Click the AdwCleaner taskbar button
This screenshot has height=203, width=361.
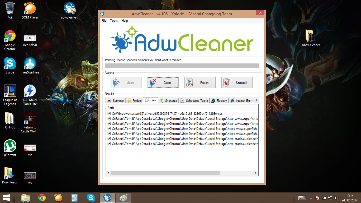point(107,198)
